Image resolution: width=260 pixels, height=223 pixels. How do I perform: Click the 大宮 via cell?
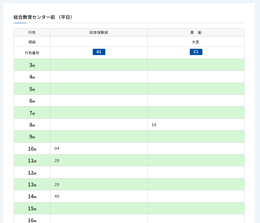pos(196,42)
